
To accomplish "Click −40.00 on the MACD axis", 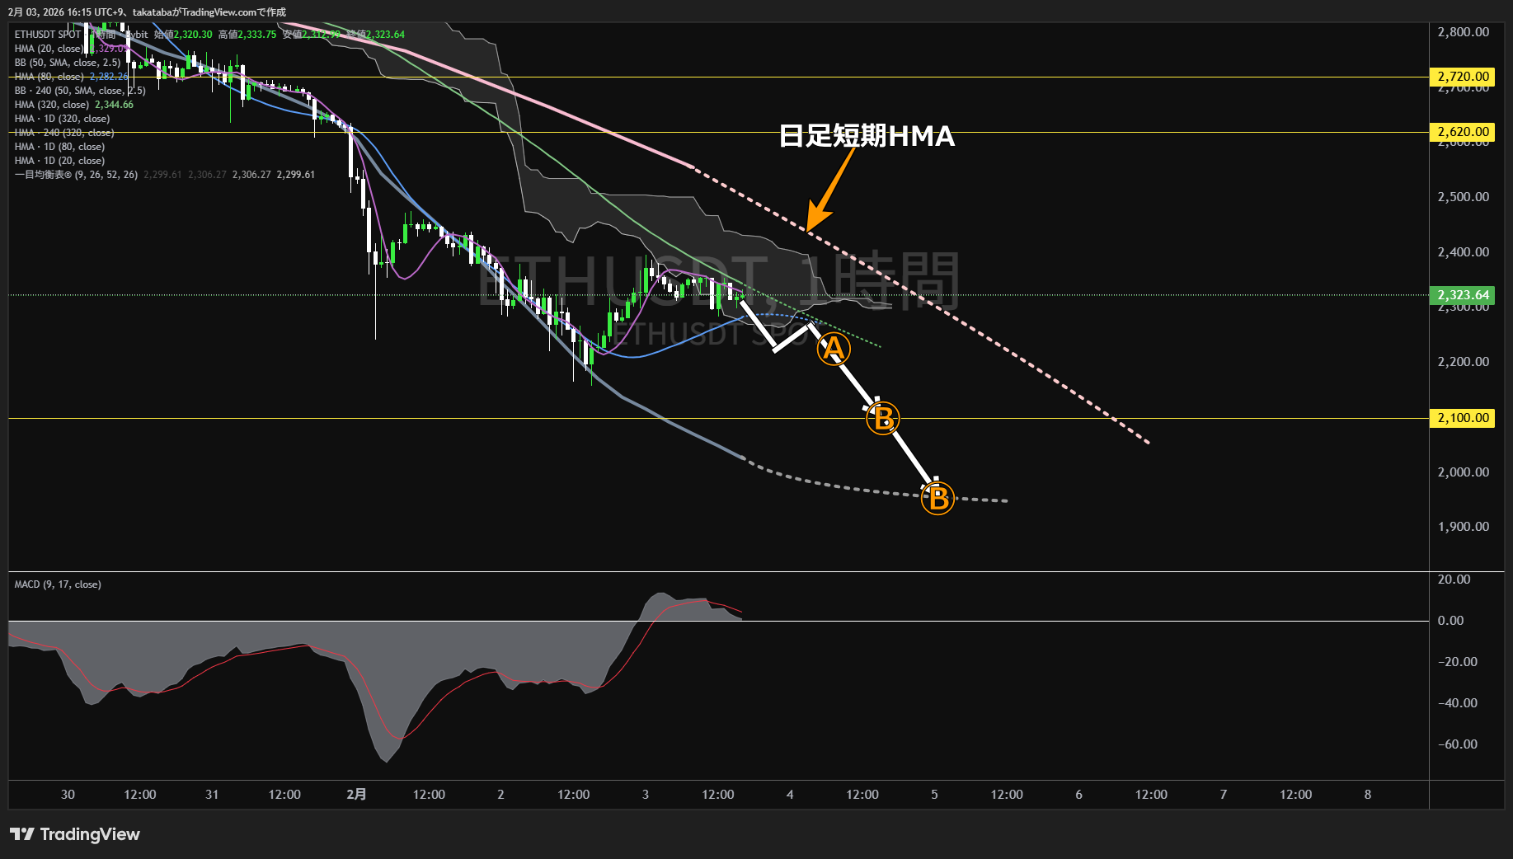I will coord(1458,703).
